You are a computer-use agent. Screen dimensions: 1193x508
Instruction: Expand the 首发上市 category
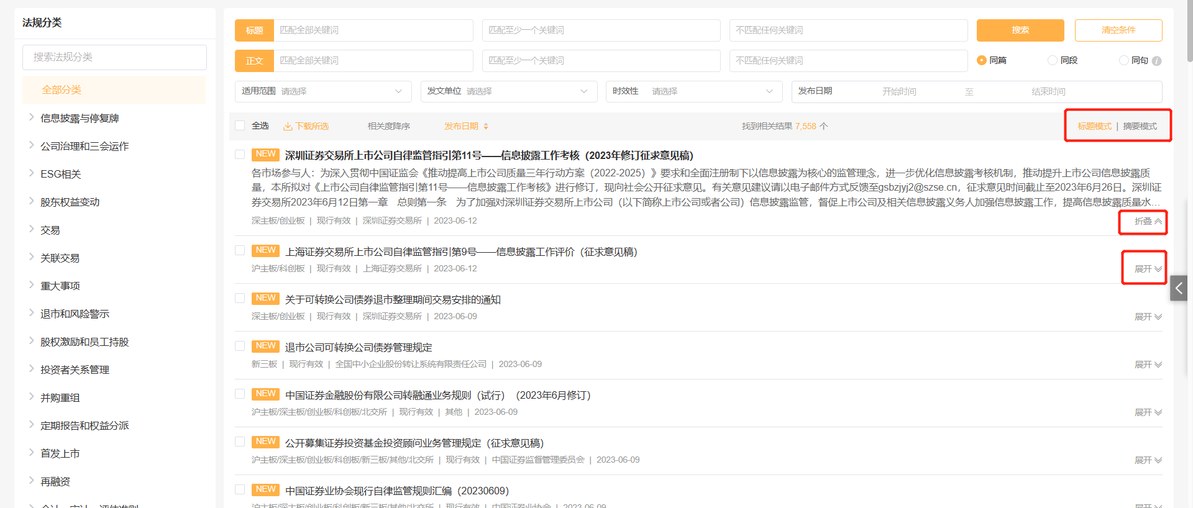pyautogui.click(x=31, y=452)
